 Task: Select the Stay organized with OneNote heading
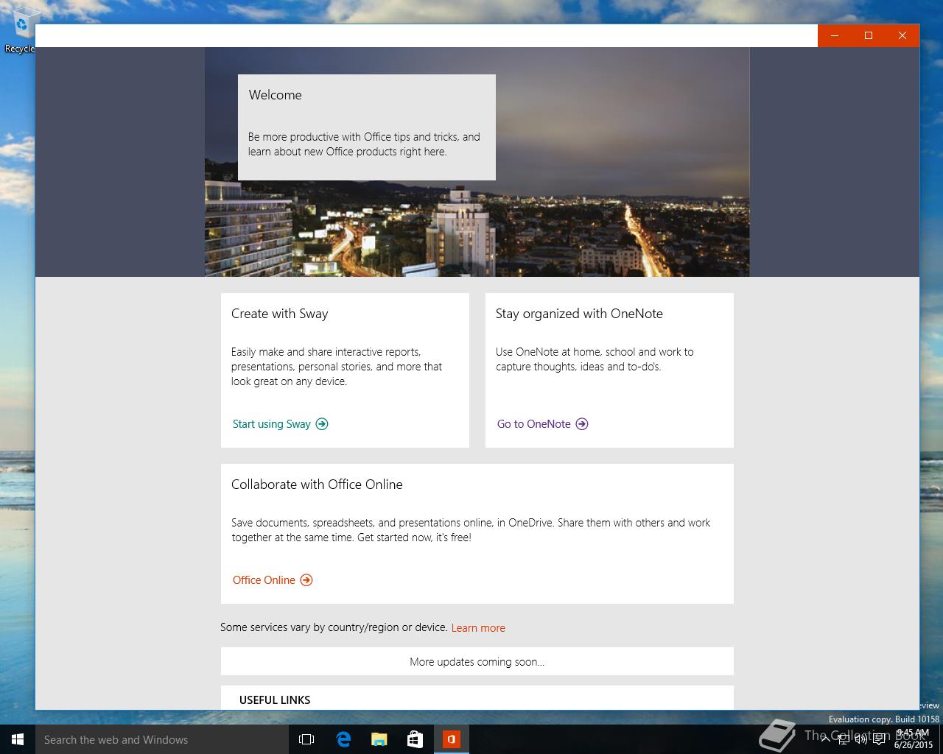[x=579, y=314]
